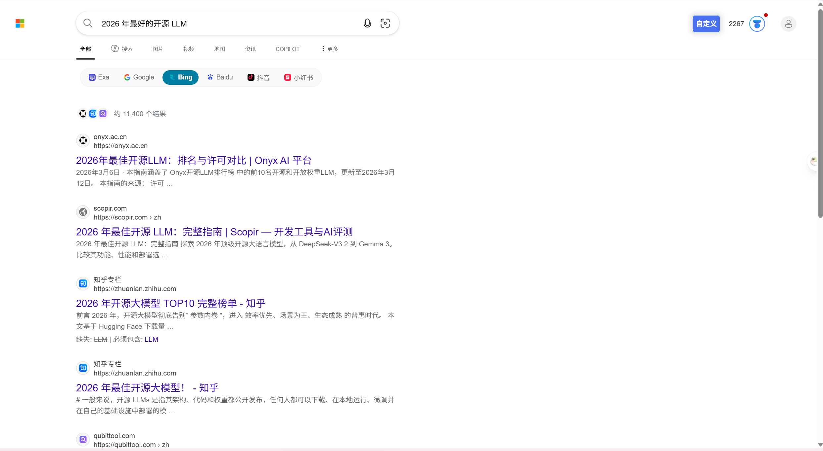The image size is (823, 451).
Task: Click the scopir.com globe favicon
Action: 83,212
